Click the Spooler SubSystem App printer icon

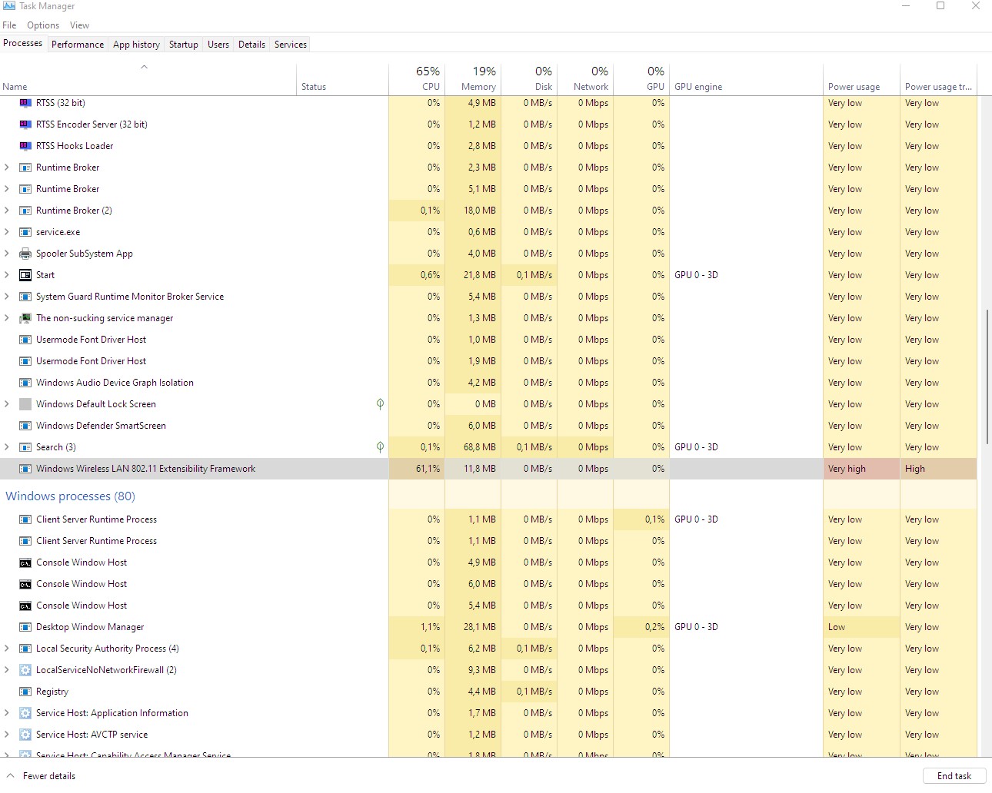click(25, 254)
